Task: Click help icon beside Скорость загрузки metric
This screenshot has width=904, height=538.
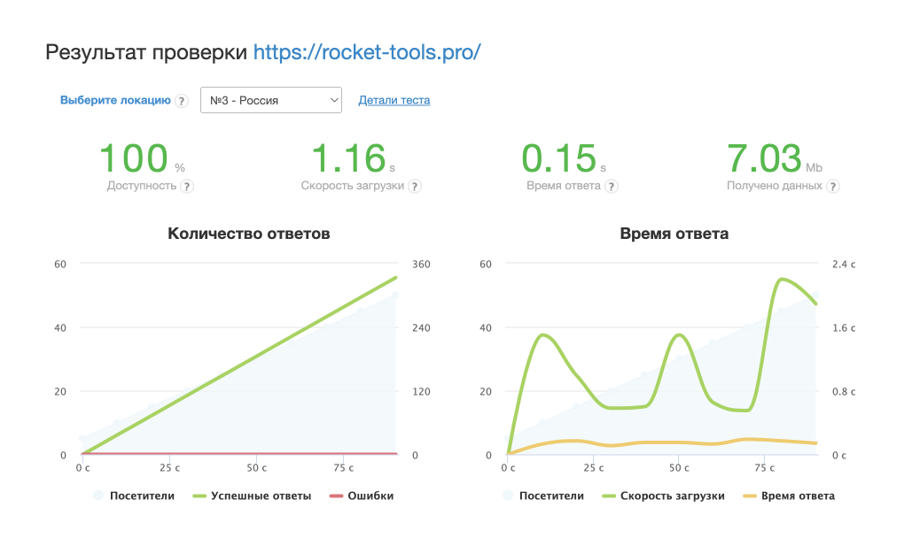Action: 415,187
